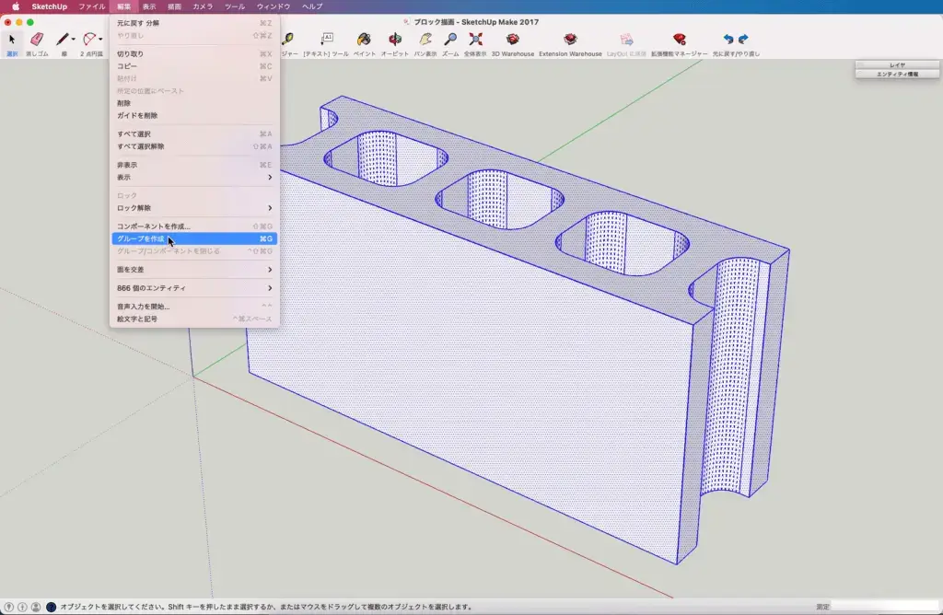
Task: Choose ガイドを削除 menu entry
Action: tap(194, 115)
